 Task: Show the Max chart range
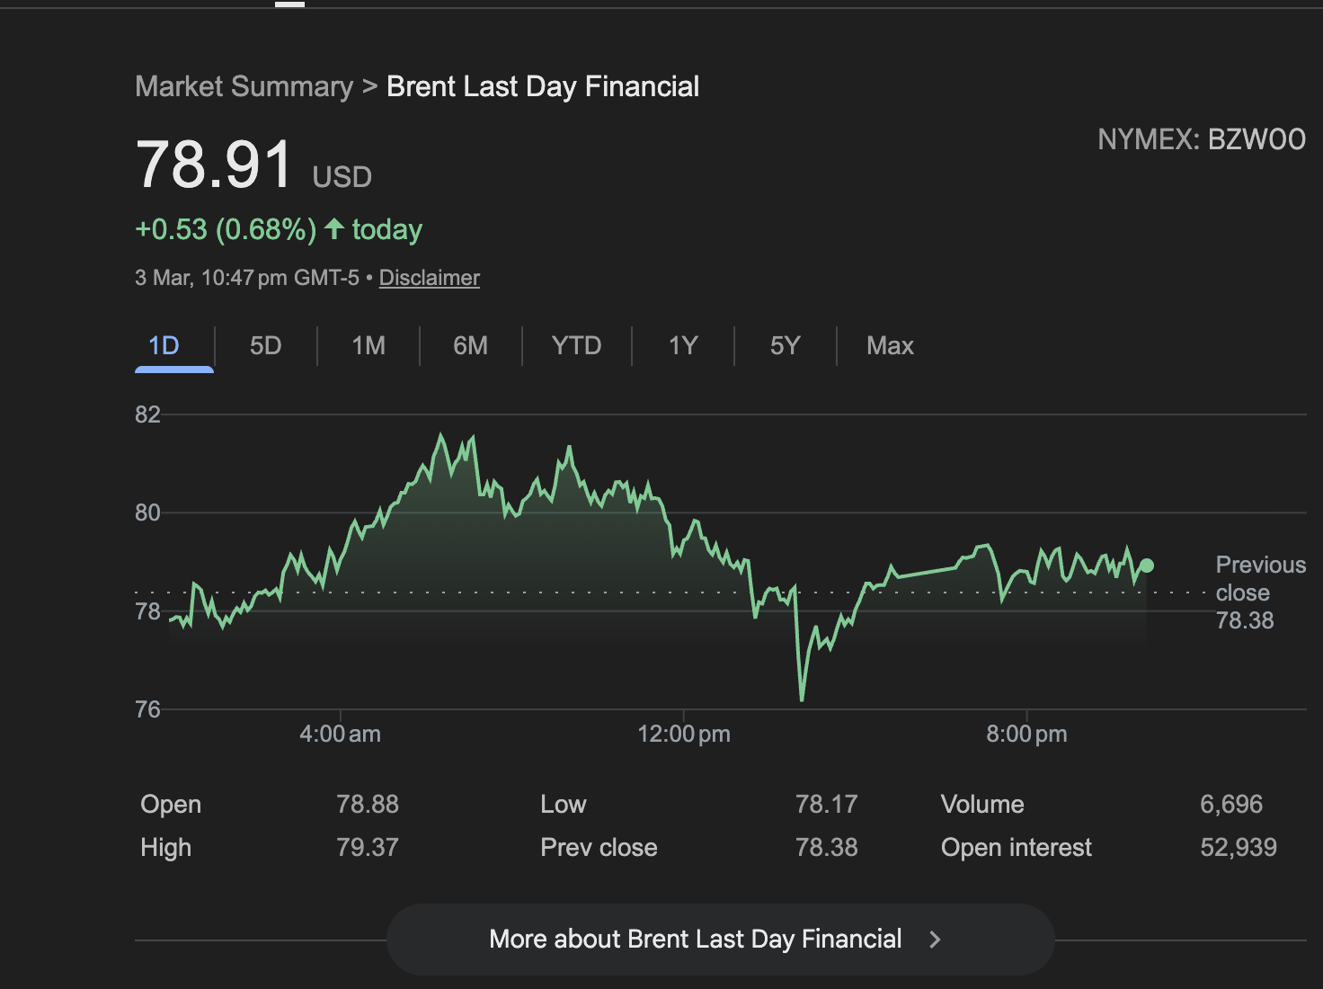tap(890, 345)
